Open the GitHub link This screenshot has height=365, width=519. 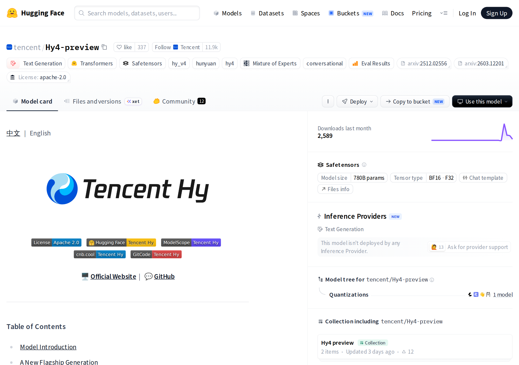pyautogui.click(x=164, y=277)
